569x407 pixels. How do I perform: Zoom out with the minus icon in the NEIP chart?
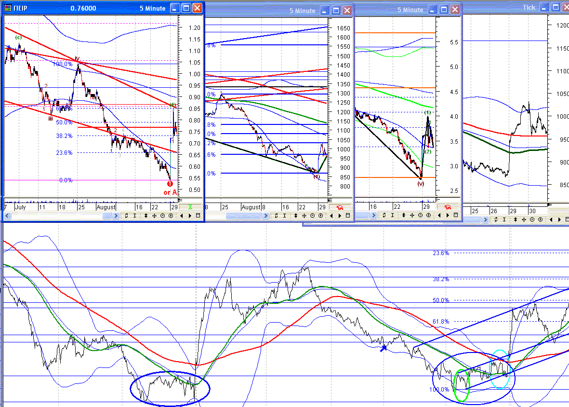point(162,216)
